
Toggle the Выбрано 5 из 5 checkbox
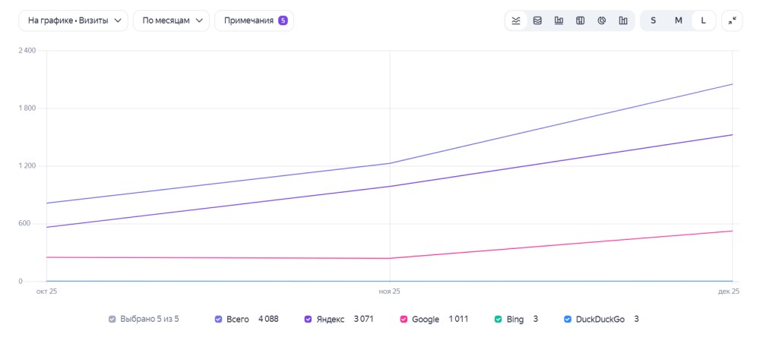(x=112, y=319)
